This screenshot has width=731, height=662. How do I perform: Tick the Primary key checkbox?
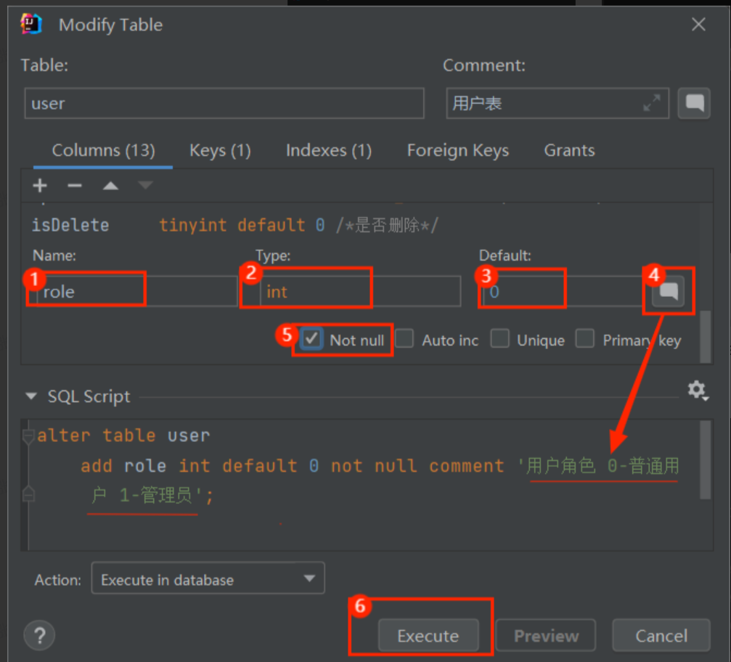[x=585, y=339]
